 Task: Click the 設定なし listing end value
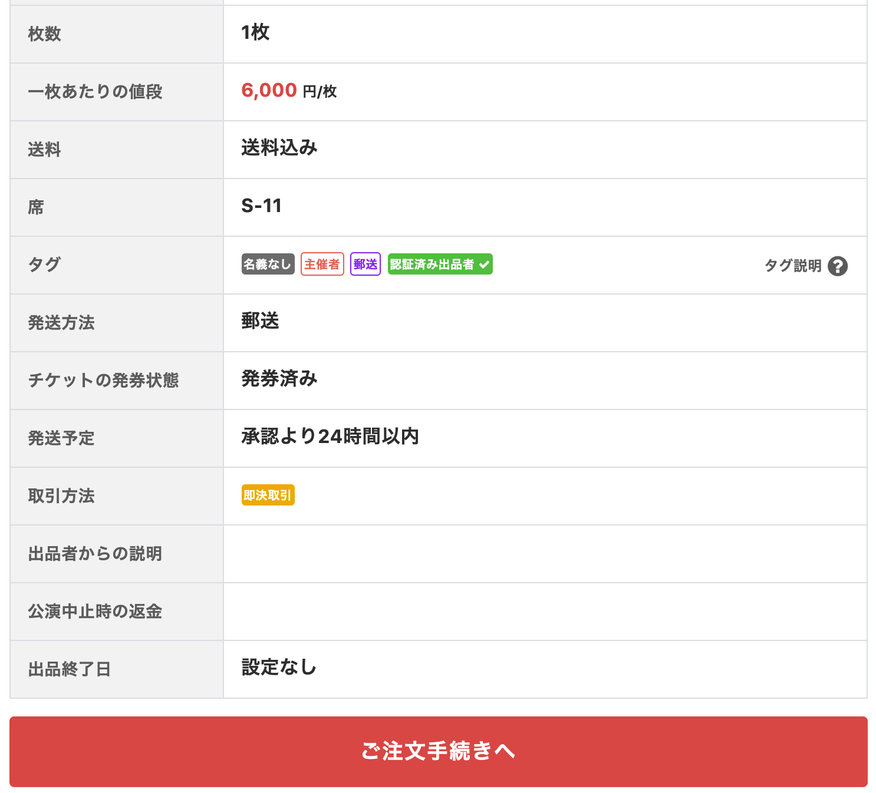pyautogui.click(x=279, y=668)
